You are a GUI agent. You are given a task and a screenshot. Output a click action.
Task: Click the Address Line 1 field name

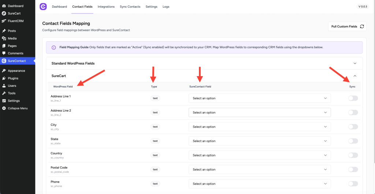(x=60, y=96)
